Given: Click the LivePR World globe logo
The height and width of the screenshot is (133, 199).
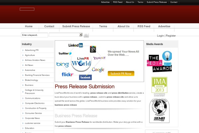Looking at the screenshot, I should point(81,62).
